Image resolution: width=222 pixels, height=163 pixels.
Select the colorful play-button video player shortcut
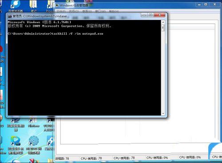(16, 145)
